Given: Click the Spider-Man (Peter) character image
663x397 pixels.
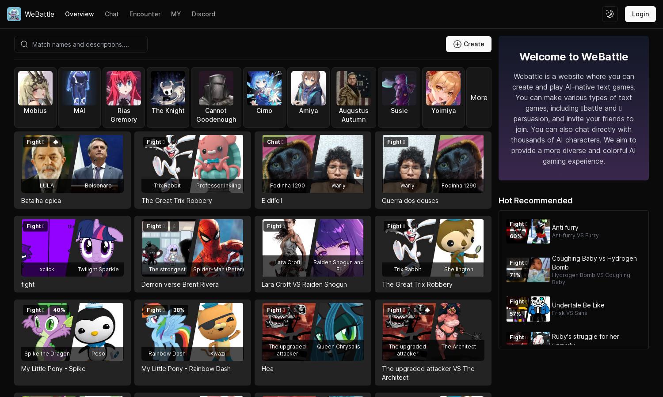Looking at the screenshot, I should click(x=218, y=248).
